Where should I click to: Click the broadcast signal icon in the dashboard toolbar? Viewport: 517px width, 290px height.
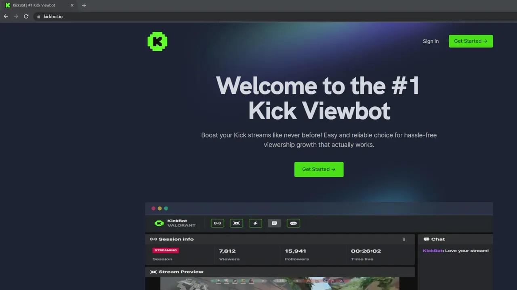[217, 223]
